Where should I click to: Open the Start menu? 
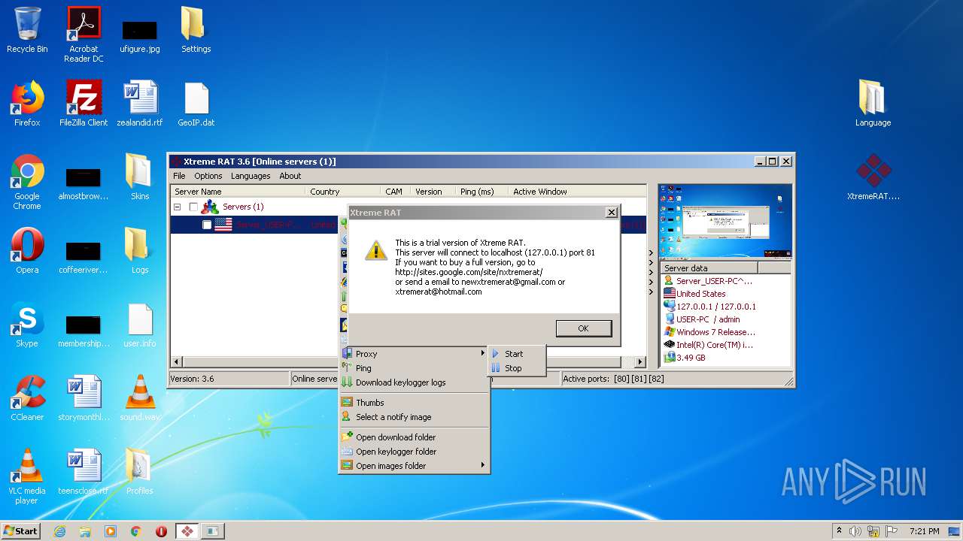tap(21, 530)
